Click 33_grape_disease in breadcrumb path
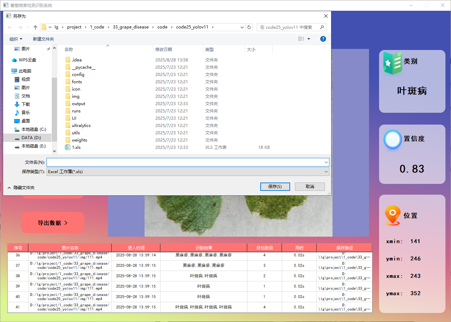Image resolution: width=451 pixels, height=322 pixels. coord(131,27)
